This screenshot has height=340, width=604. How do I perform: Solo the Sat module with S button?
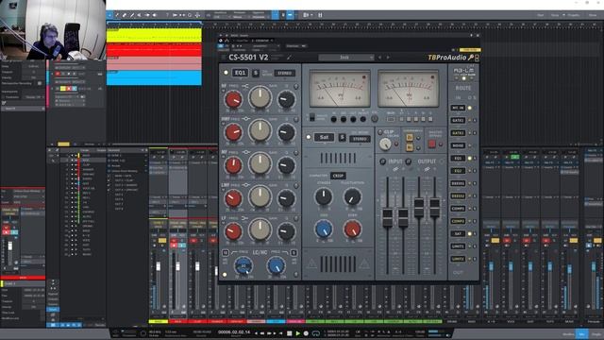[x=342, y=137]
